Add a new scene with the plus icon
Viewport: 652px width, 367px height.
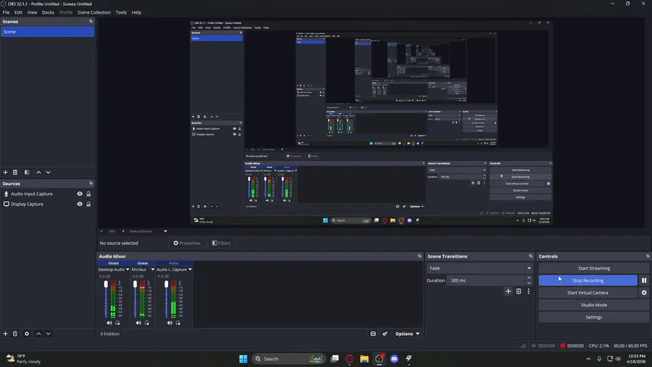[x=5, y=173]
